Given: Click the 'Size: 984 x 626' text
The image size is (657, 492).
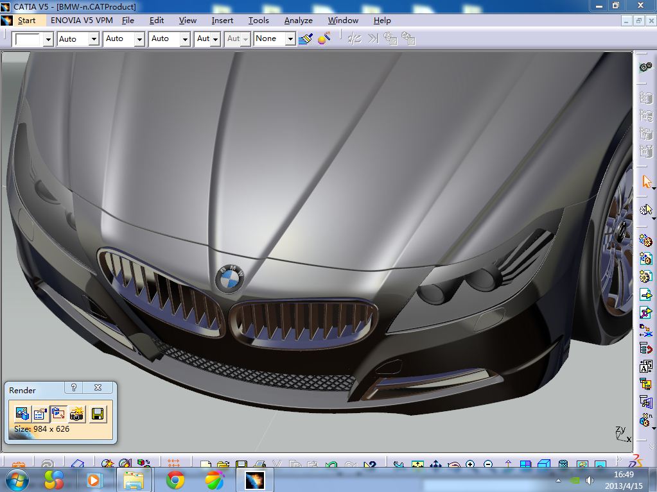Looking at the screenshot, I should [x=42, y=429].
